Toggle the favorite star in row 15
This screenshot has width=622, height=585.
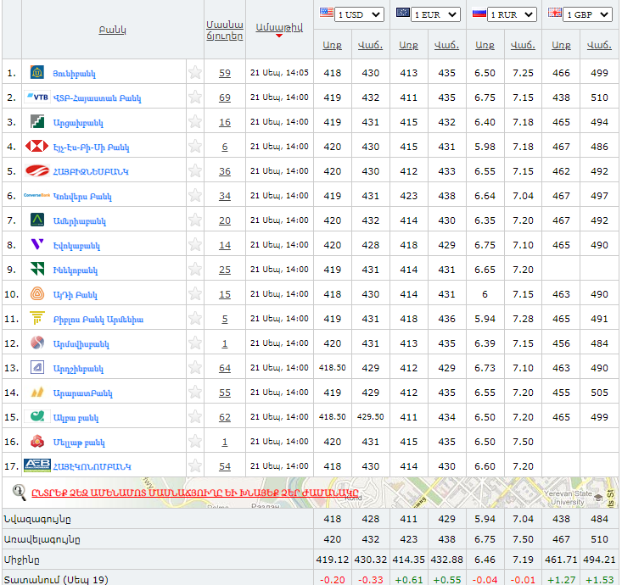(195, 416)
